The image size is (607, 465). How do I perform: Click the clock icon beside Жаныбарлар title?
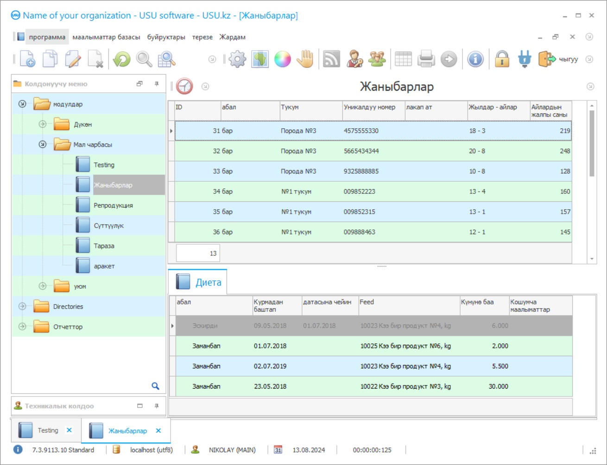pos(184,87)
